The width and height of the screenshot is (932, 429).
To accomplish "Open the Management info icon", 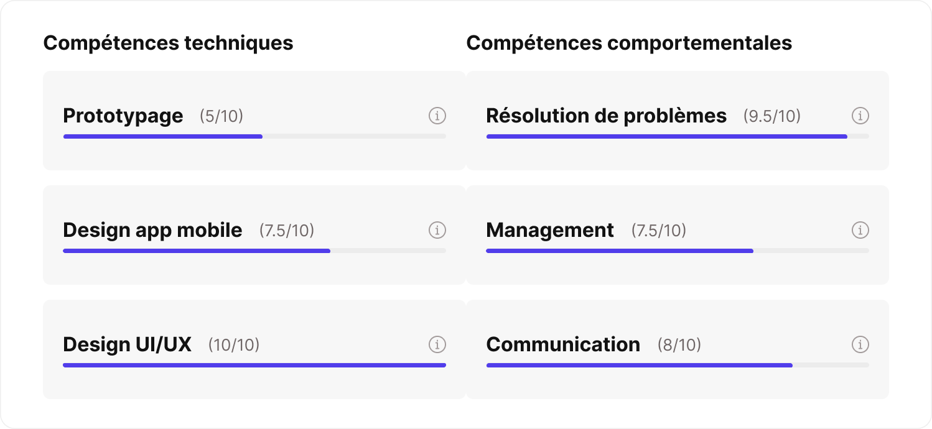I will pyautogui.click(x=860, y=230).
